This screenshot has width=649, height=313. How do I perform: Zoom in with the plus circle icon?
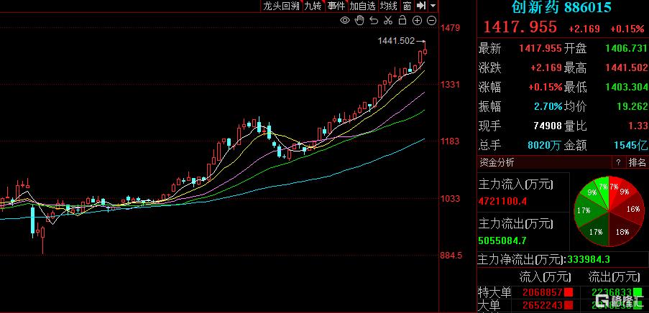point(417,20)
